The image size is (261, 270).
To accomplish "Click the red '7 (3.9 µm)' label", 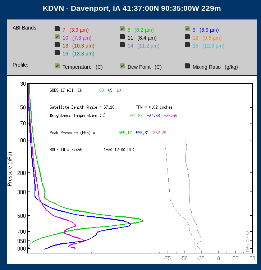I will point(75,30).
